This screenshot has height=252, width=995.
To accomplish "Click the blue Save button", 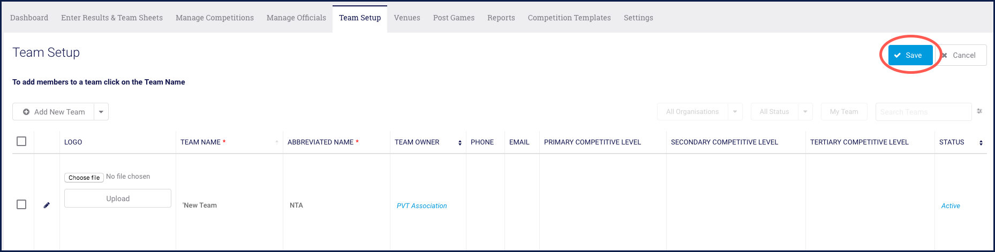I will pos(910,55).
